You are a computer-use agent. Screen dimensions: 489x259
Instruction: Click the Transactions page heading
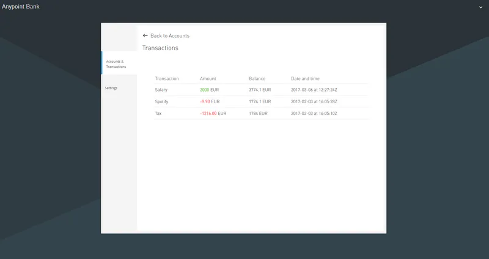(160, 48)
